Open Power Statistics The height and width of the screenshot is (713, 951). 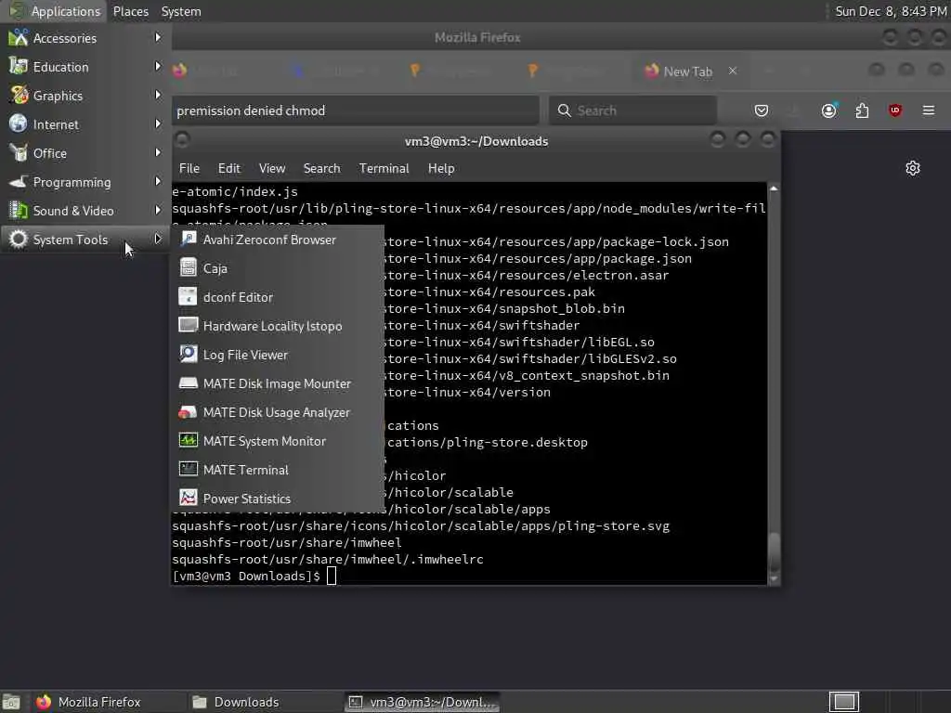click(x=278, y=499)
